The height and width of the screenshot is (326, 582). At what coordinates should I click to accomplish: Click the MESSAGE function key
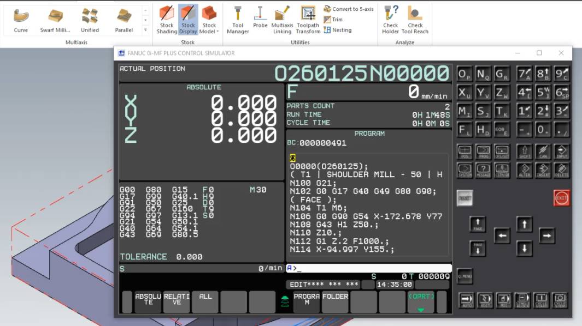[x=483, y=170]
